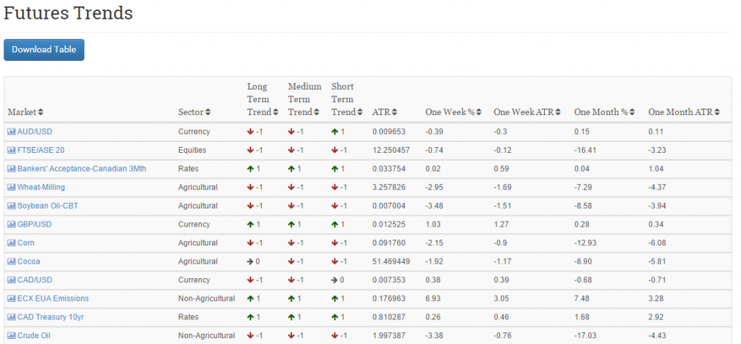Open chart icon next to Wheat-Milling
741x344 pixels.
12,187
